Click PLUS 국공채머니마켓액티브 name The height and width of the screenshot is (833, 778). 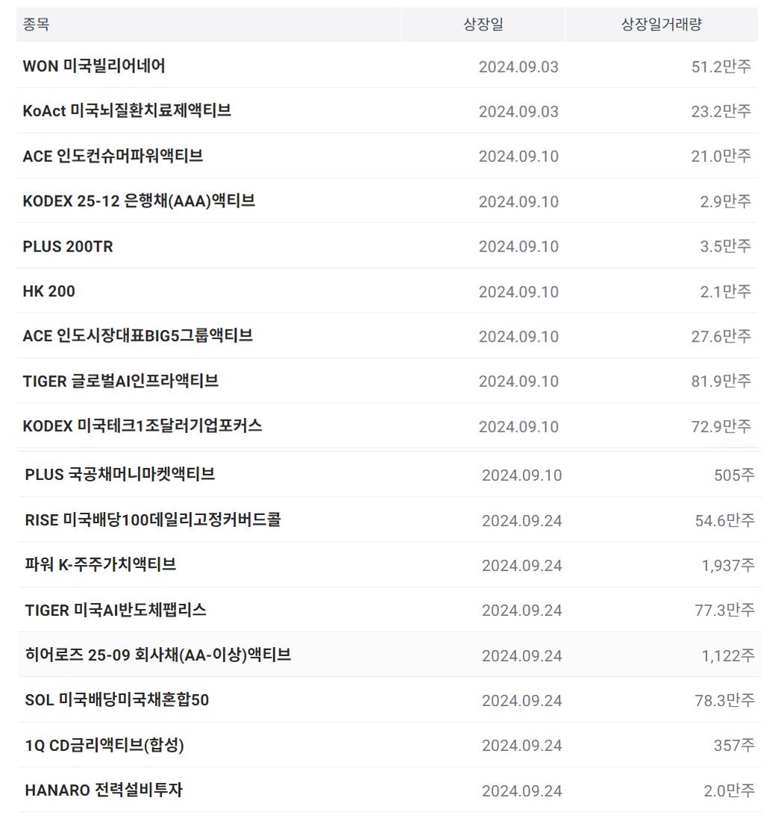[120, 474]
